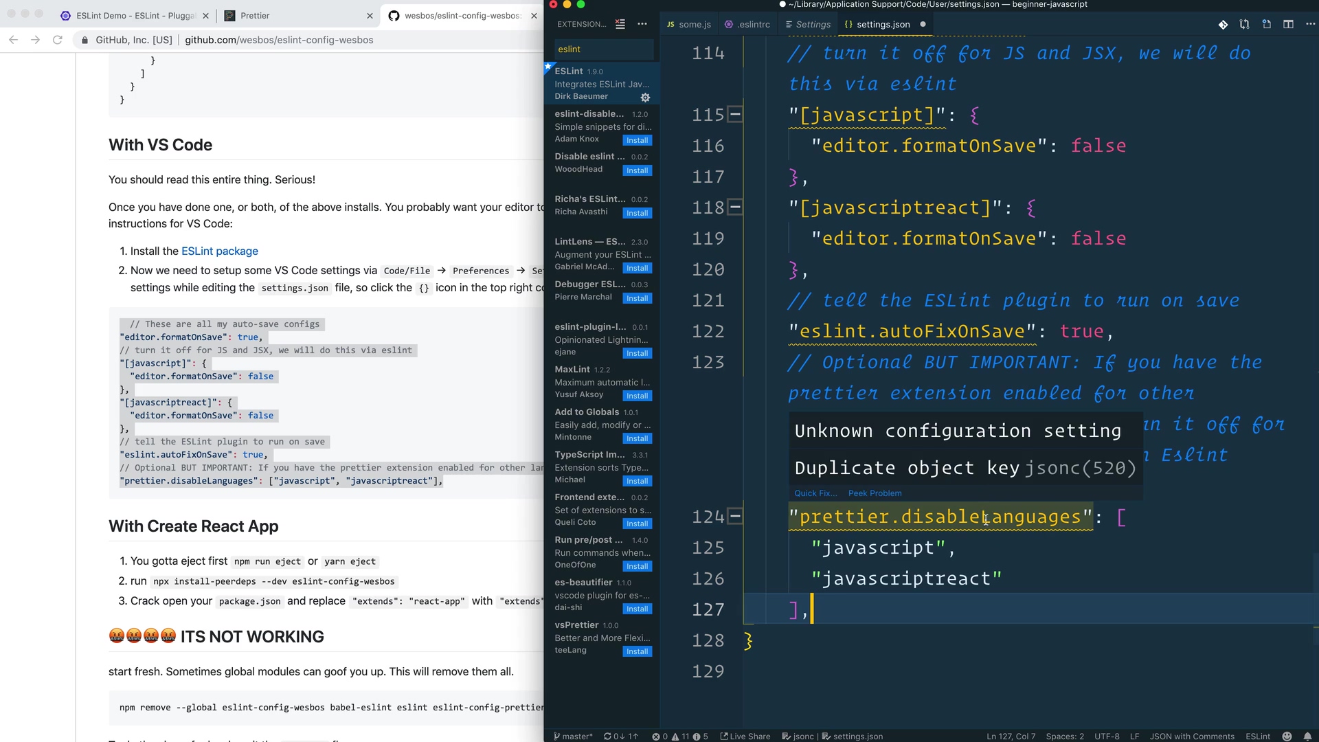Switch to the .eslintrc editor tab
1319x742 pixels.
click(747, 24)
